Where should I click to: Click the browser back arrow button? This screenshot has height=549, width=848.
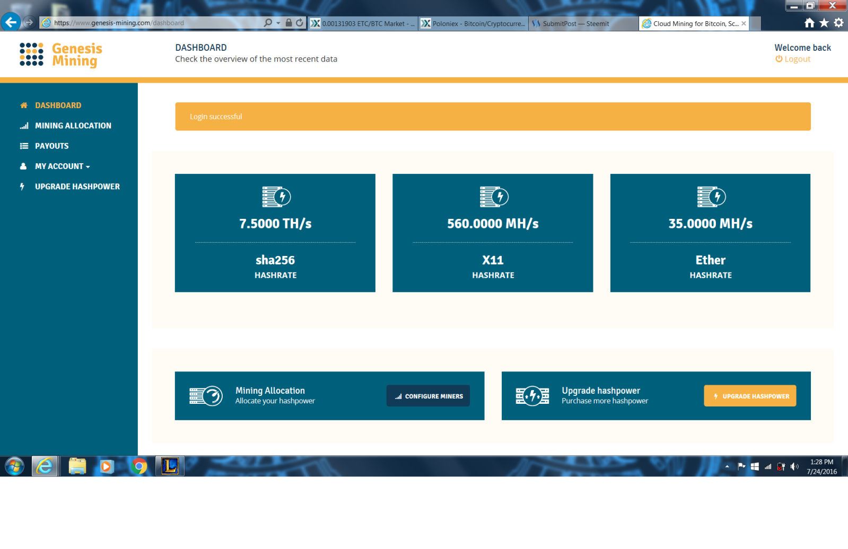(11, 22)
